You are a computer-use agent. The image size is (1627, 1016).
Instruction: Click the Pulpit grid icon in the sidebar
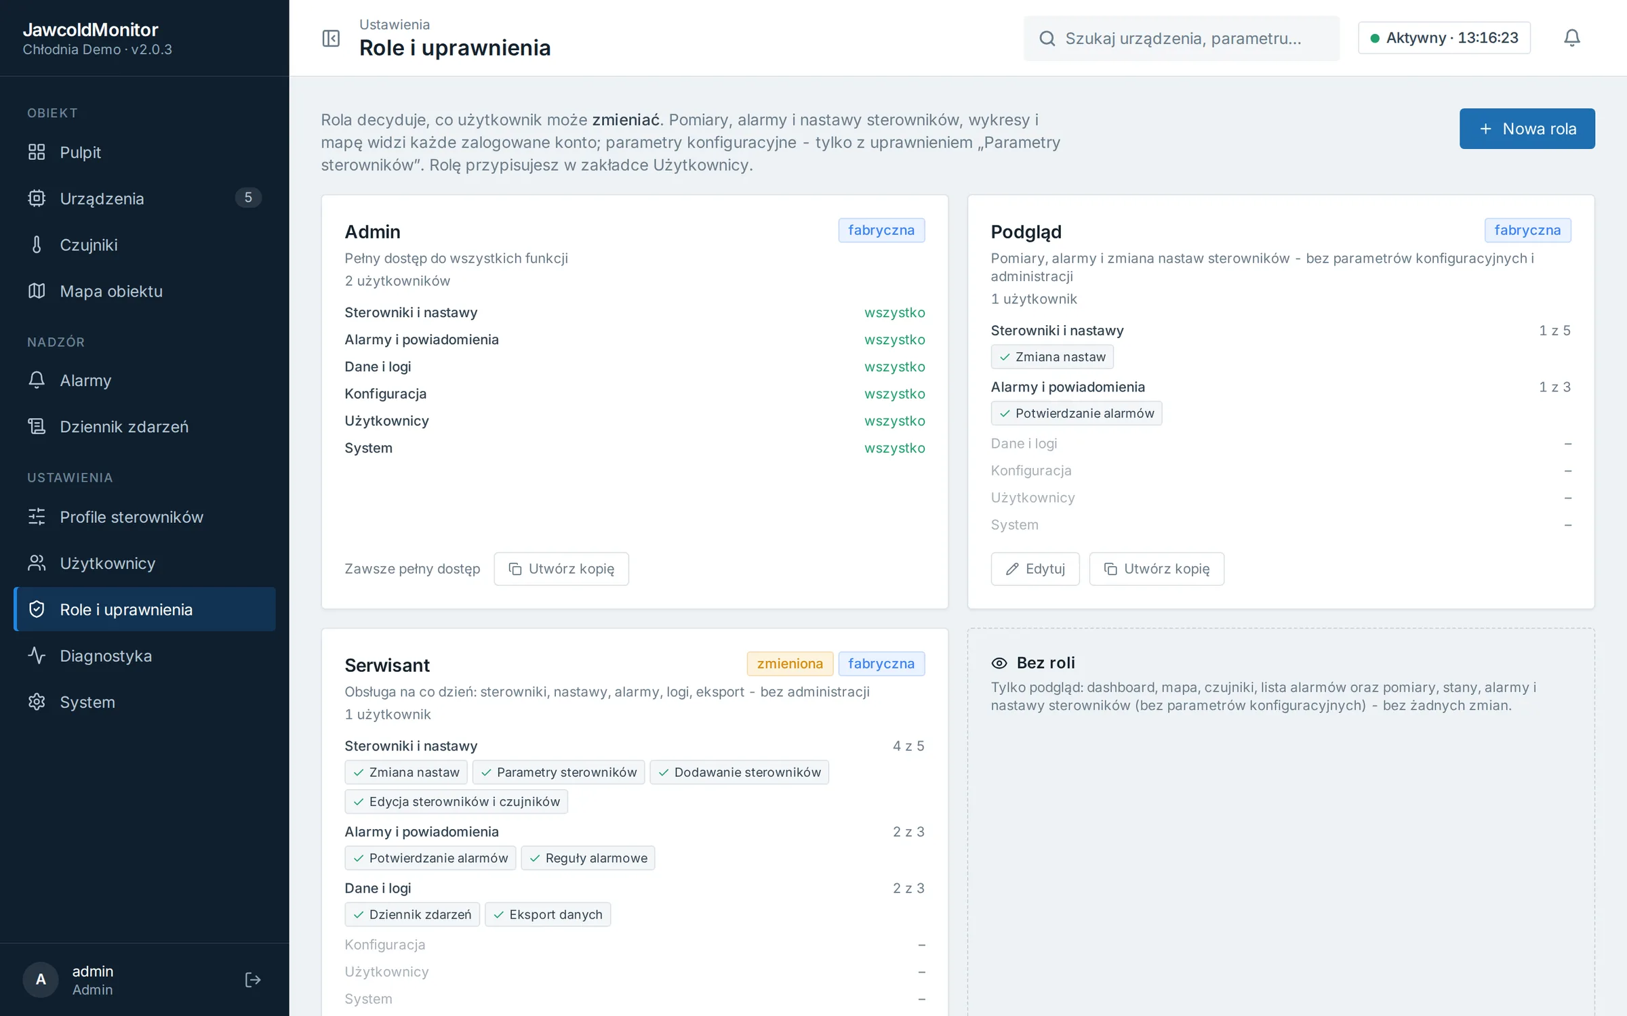37,152
